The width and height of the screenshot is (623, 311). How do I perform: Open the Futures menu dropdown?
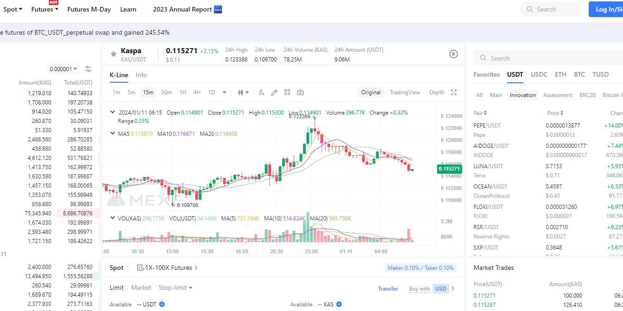[x=45, y=9]
